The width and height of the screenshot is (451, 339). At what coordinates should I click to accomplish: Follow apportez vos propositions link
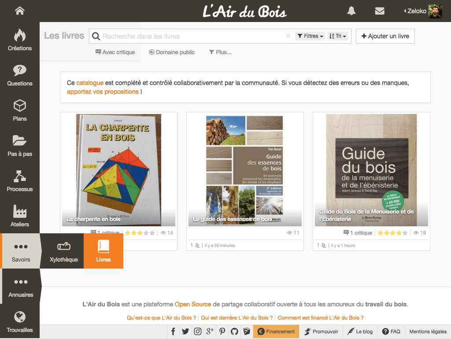(x=103, y=92)
